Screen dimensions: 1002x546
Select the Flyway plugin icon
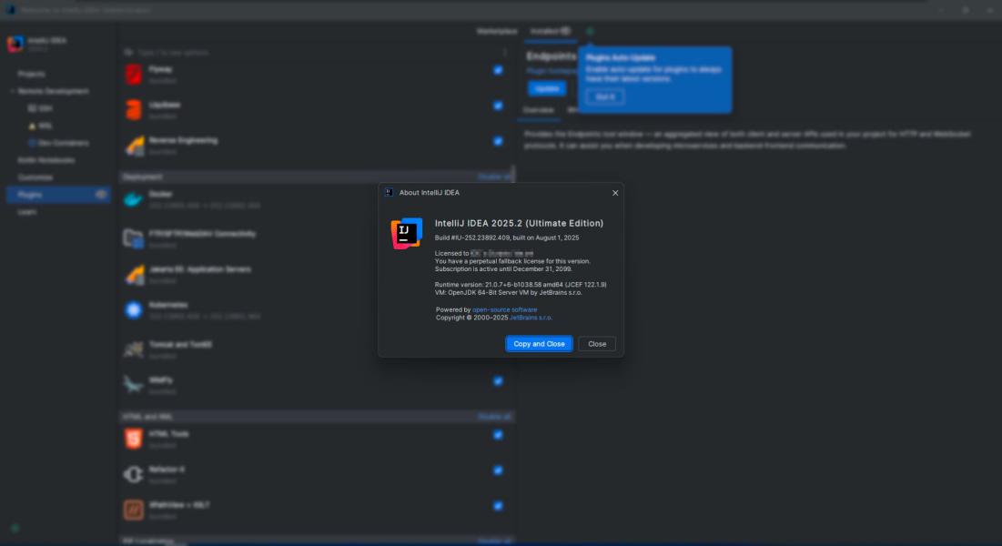click(x=133, y=74)
